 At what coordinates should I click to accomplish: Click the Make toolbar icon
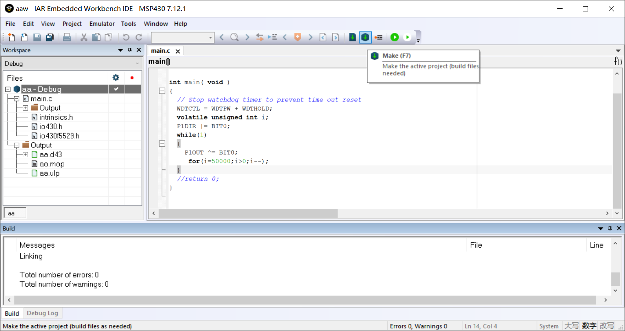click(x=365, y=37)
